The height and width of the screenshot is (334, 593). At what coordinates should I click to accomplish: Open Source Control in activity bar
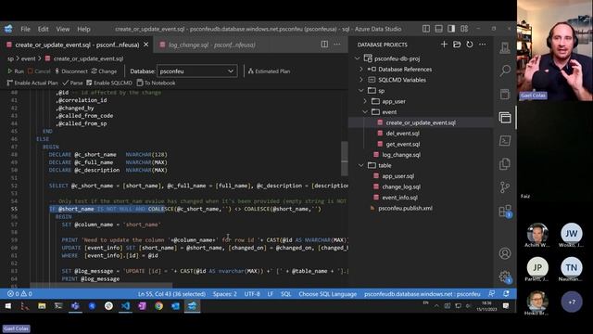(505, 187)
